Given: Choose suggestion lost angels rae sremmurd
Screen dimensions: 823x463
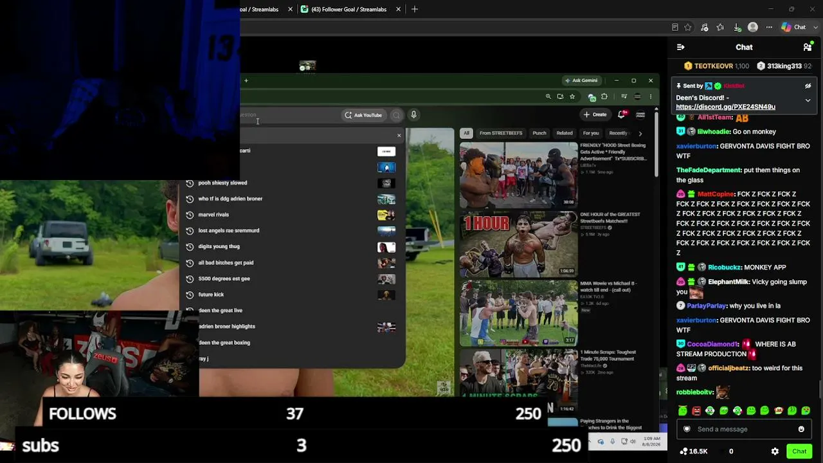Looking at the screenshot, I should click(x=292, y=230).
